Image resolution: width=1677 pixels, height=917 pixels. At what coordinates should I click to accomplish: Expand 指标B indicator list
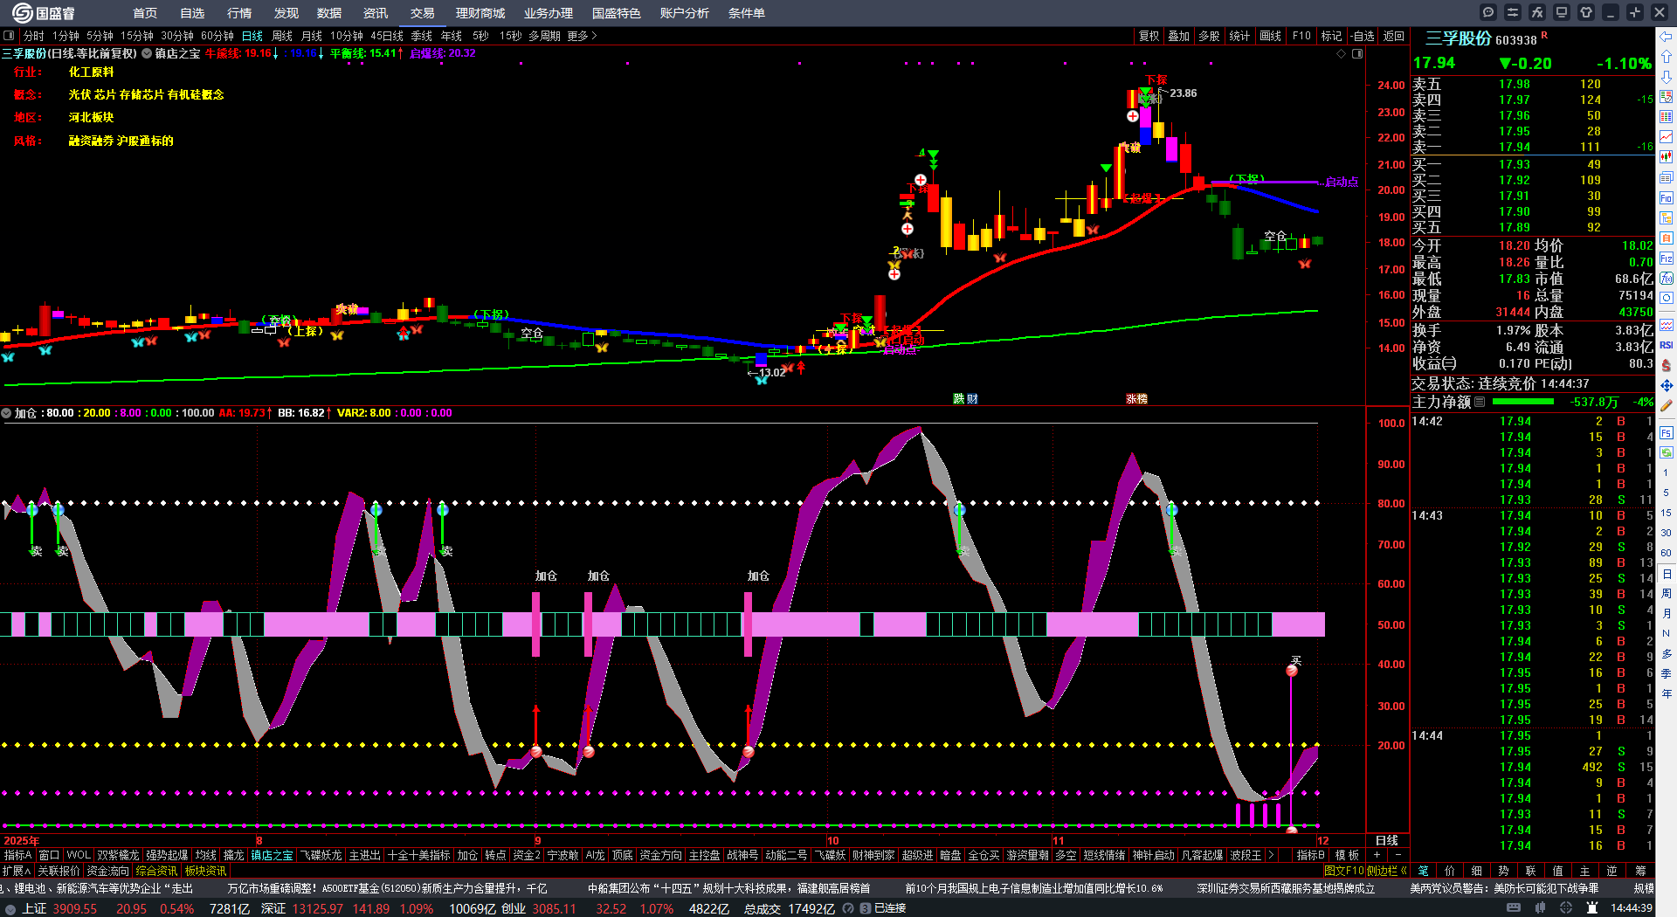(x=1310, y=855)
